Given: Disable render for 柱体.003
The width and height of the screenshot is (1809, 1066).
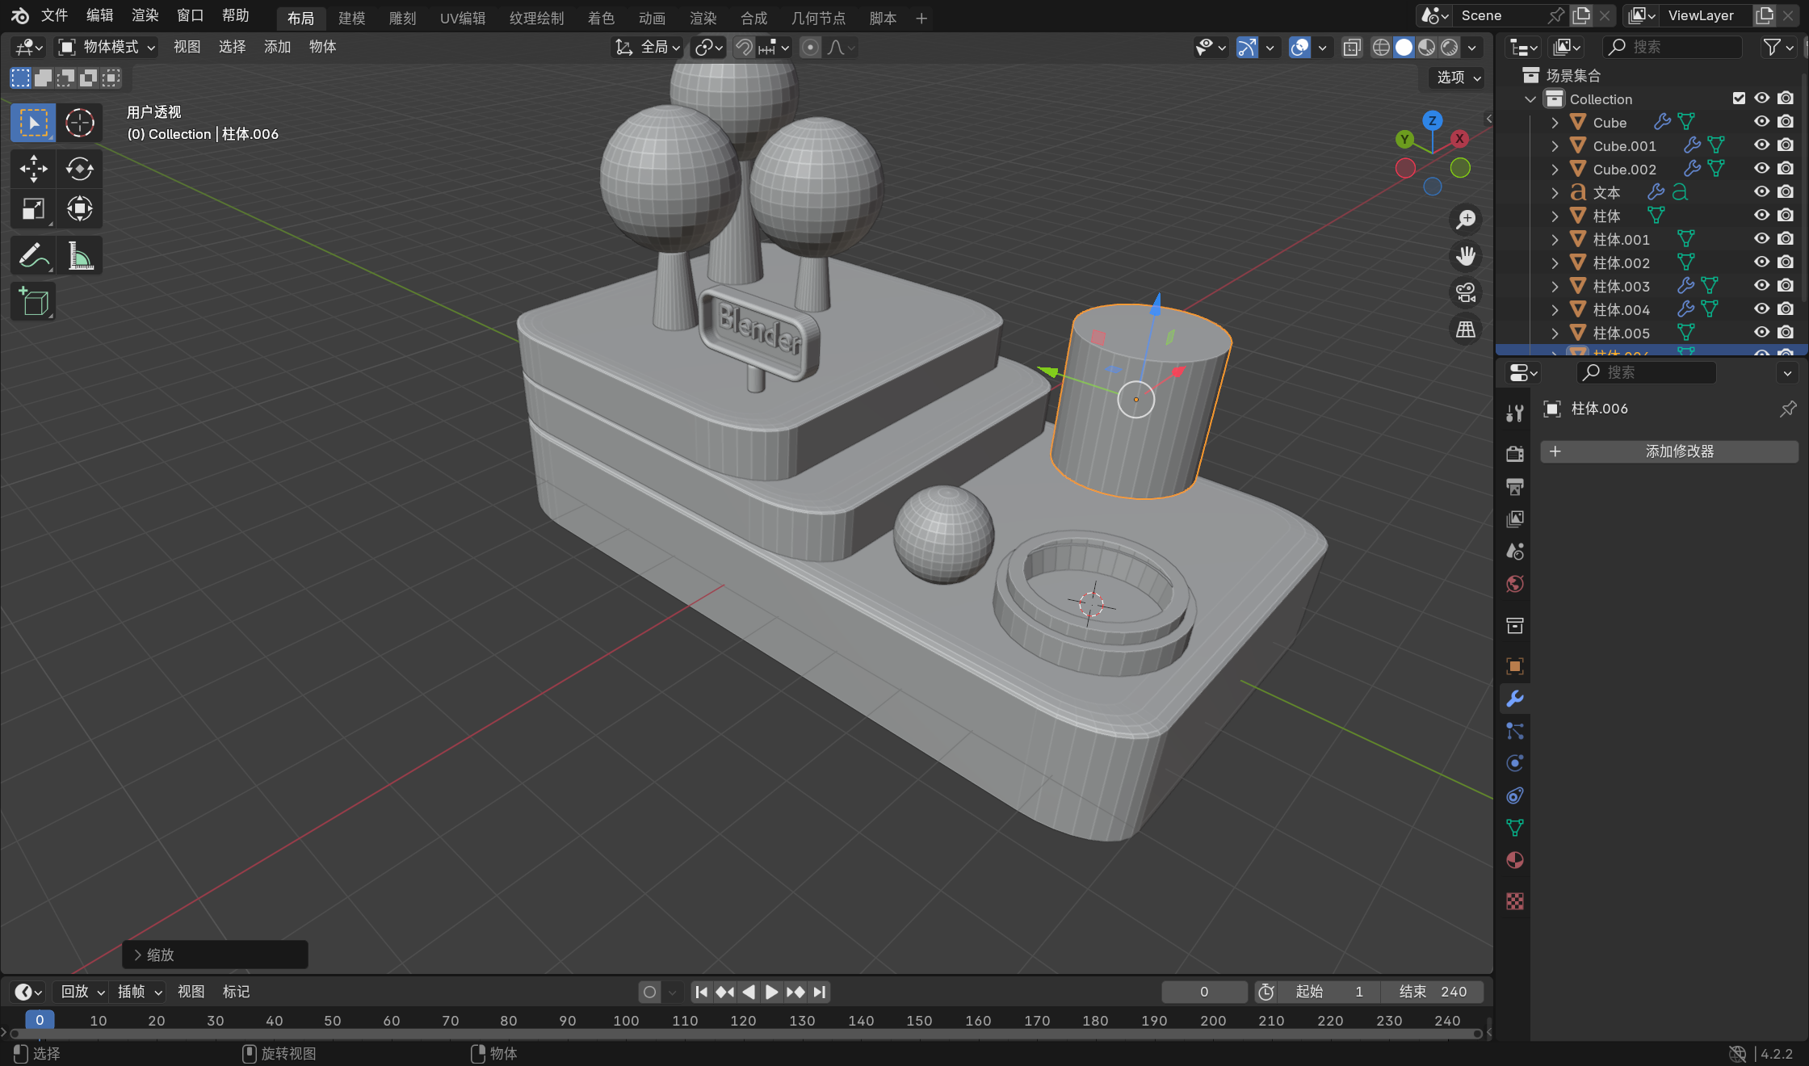Looking at the screenshot, I should (x=1786, y=286).
